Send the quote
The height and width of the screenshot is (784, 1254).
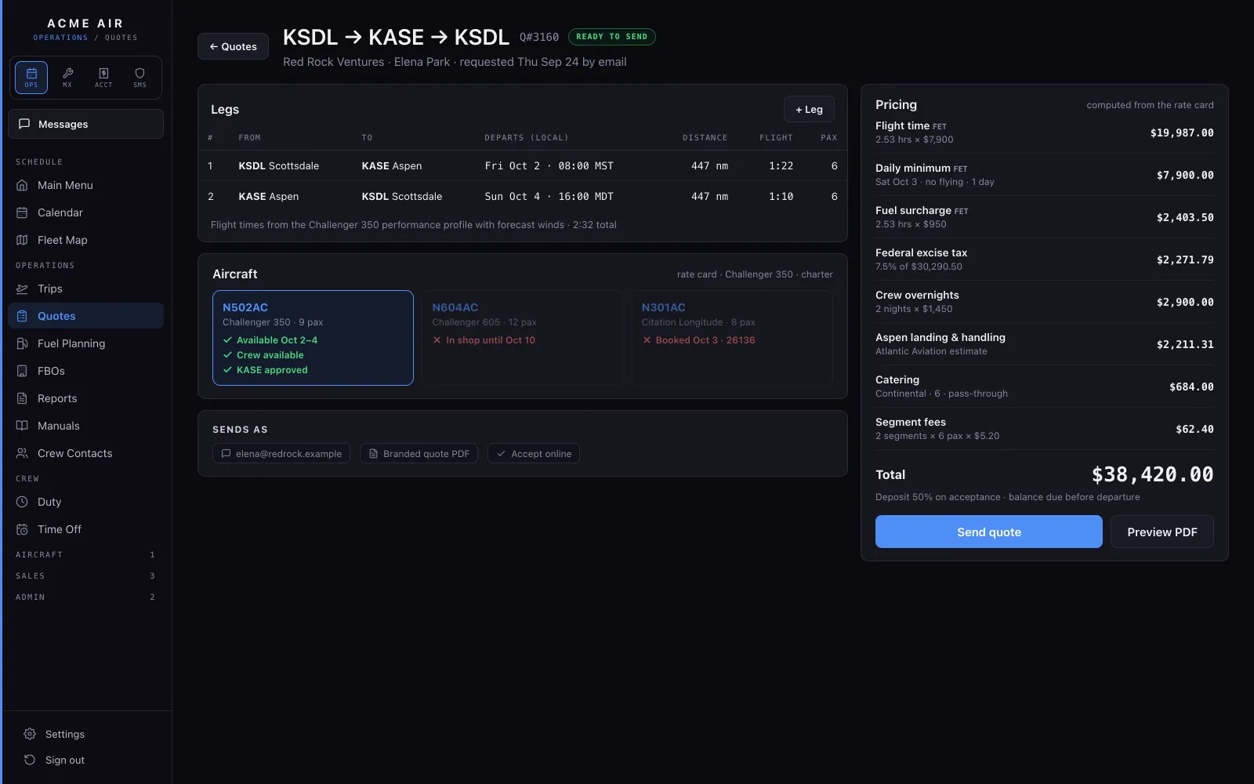(x=989, y=532)
